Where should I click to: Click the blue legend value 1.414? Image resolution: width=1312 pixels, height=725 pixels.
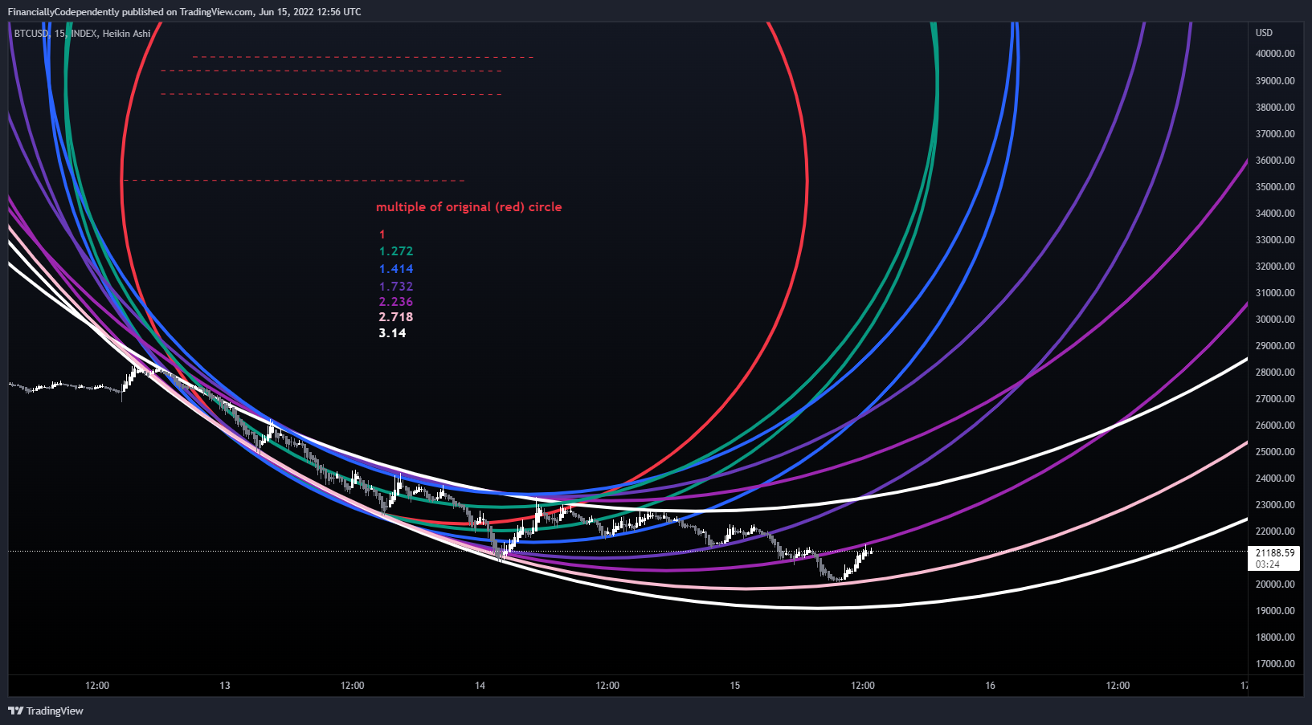click(396, 269)
